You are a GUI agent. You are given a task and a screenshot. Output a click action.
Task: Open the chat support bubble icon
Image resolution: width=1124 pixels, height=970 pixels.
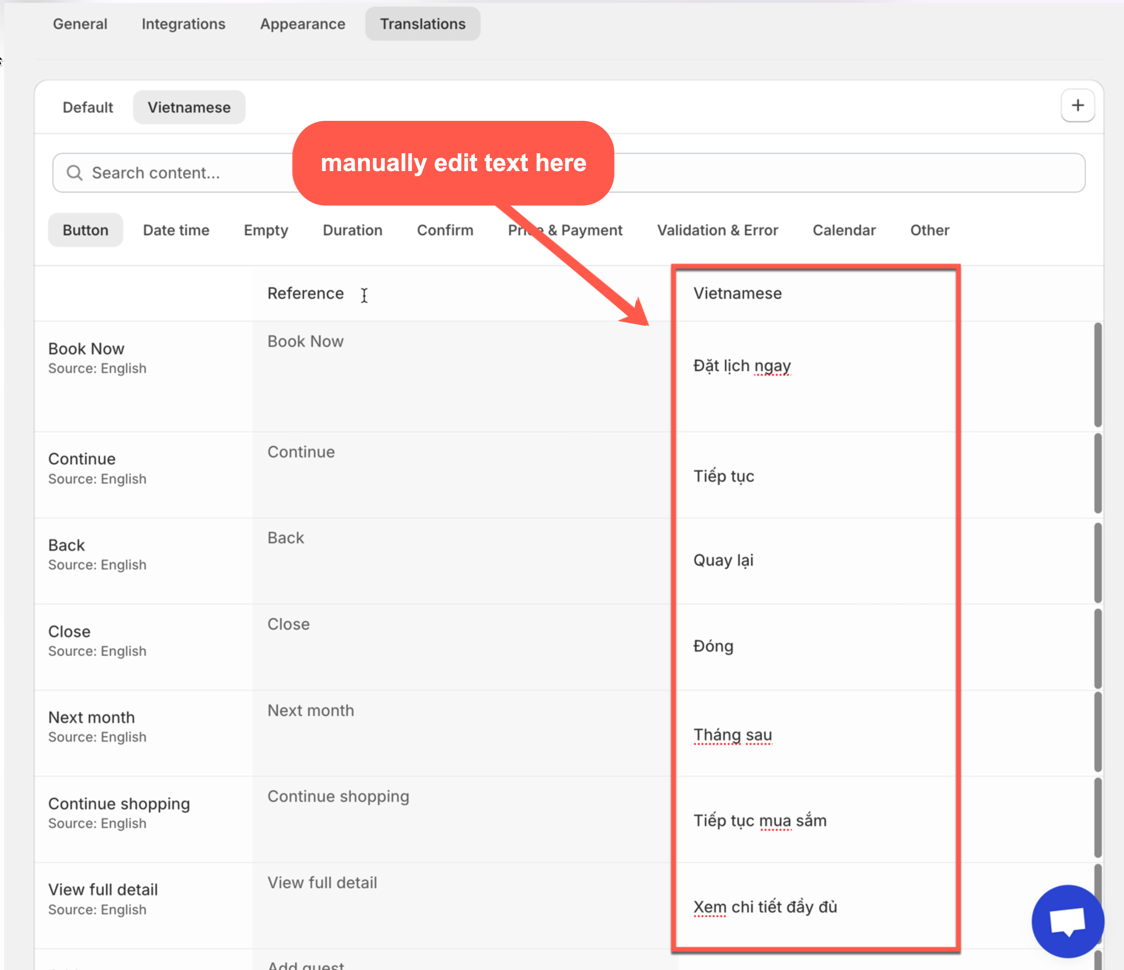click(1067, 921)
